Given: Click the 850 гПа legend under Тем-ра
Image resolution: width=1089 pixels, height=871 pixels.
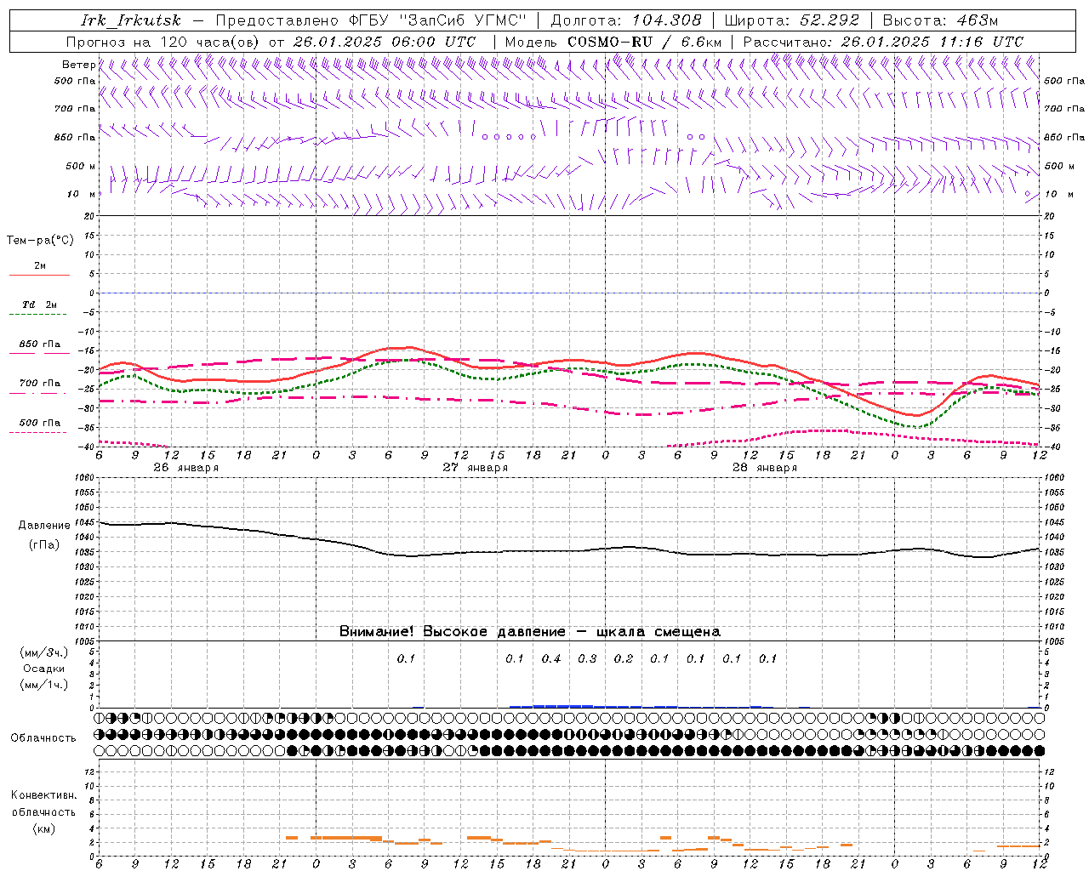Looking at the screenshot, I should [40, 344].
